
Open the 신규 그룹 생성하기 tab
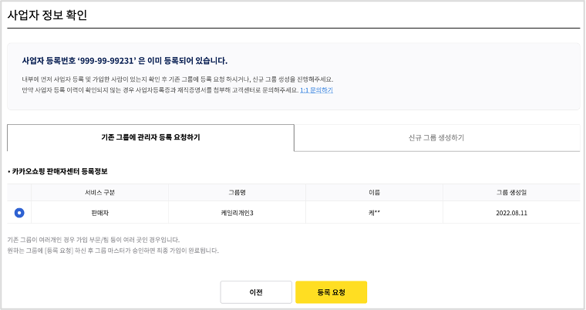[x=436, y=137]
